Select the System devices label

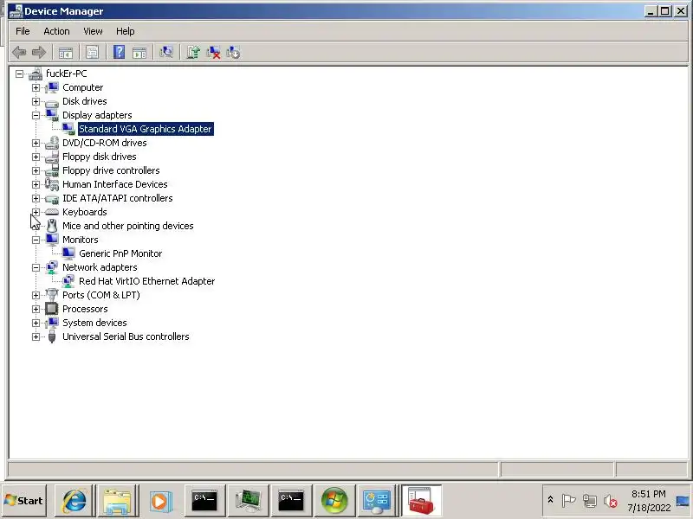pos(94,323)
